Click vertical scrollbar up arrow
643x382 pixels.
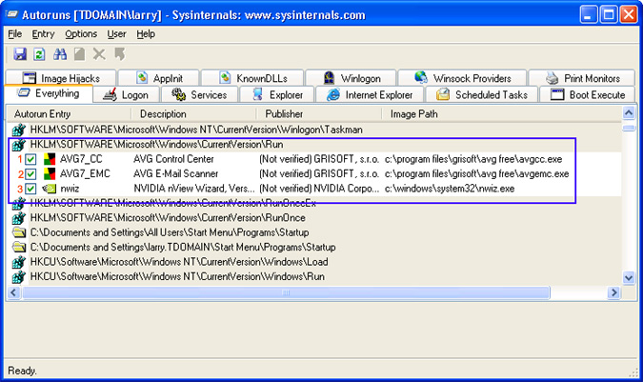[x=629, y=112]
